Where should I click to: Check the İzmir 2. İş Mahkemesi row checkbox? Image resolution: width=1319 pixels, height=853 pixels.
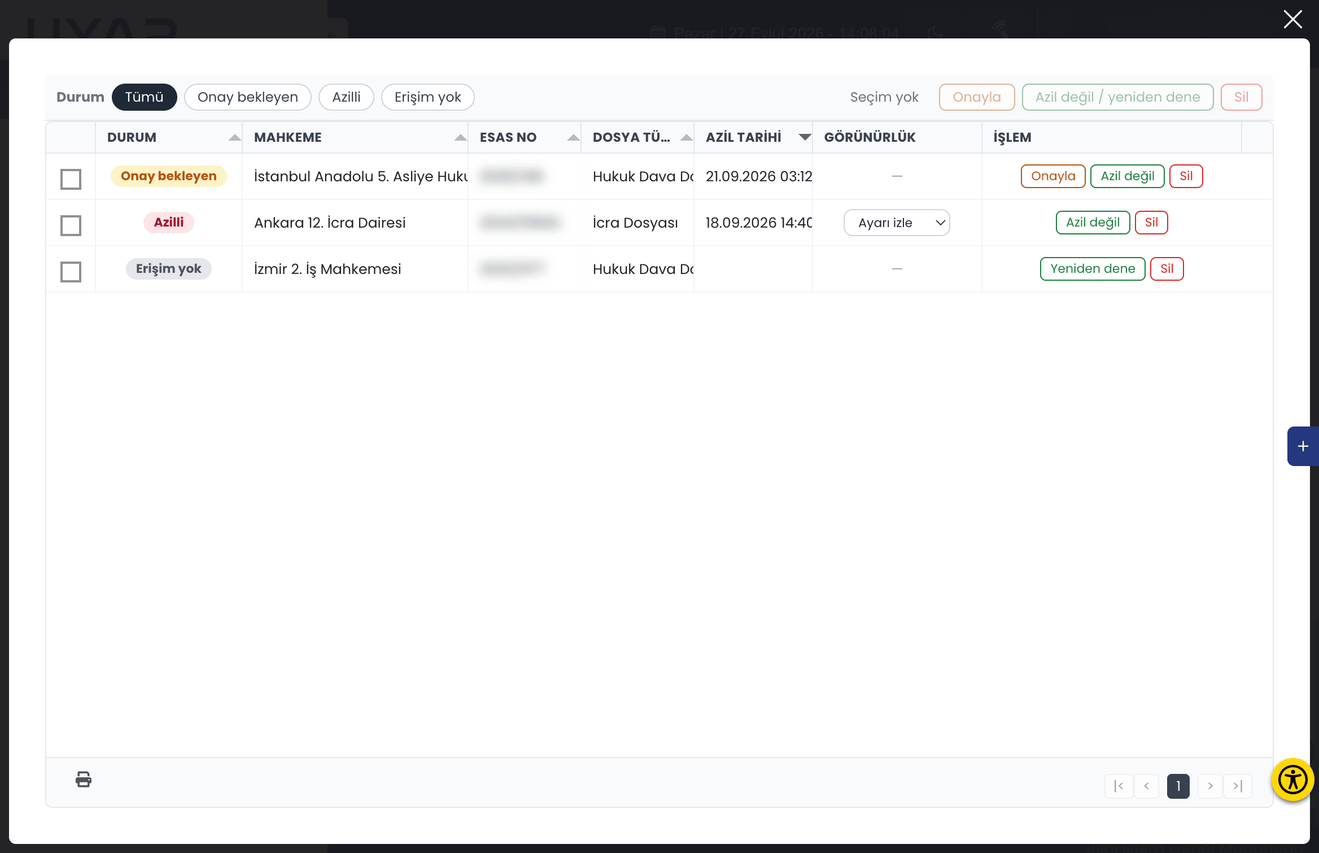71,272
